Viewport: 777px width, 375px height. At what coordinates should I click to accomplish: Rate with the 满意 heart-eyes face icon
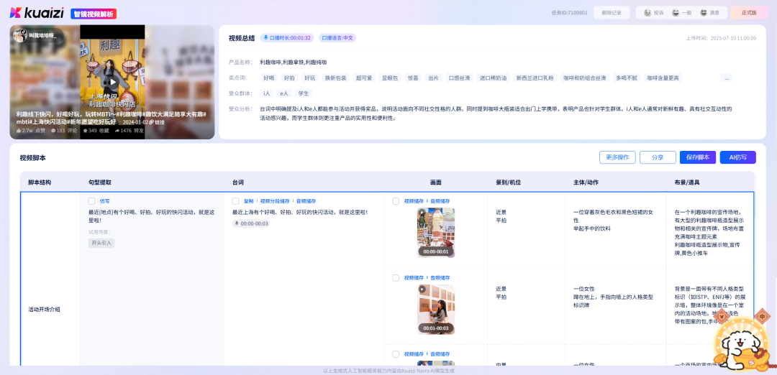[x=704, y=13]
